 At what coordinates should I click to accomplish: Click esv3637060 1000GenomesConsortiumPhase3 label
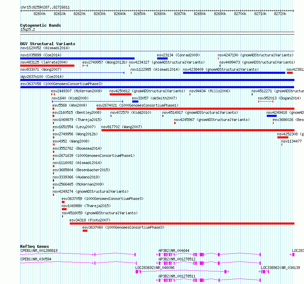tap(123, 227)
